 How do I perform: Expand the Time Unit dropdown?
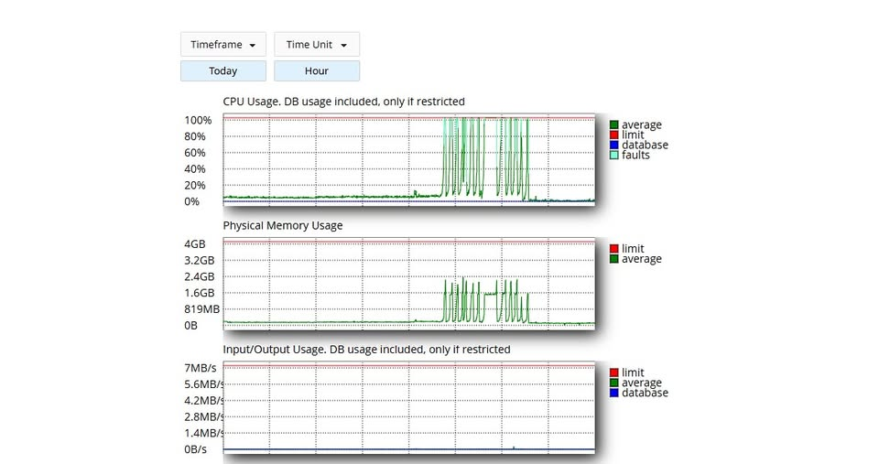[x=316, y=45]
